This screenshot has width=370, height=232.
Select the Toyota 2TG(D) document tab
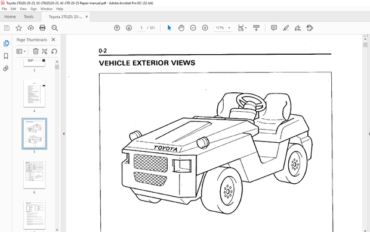(x=66, y=17)
